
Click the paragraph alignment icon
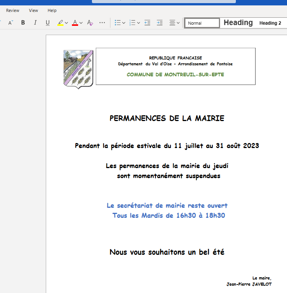coord(172,23)
